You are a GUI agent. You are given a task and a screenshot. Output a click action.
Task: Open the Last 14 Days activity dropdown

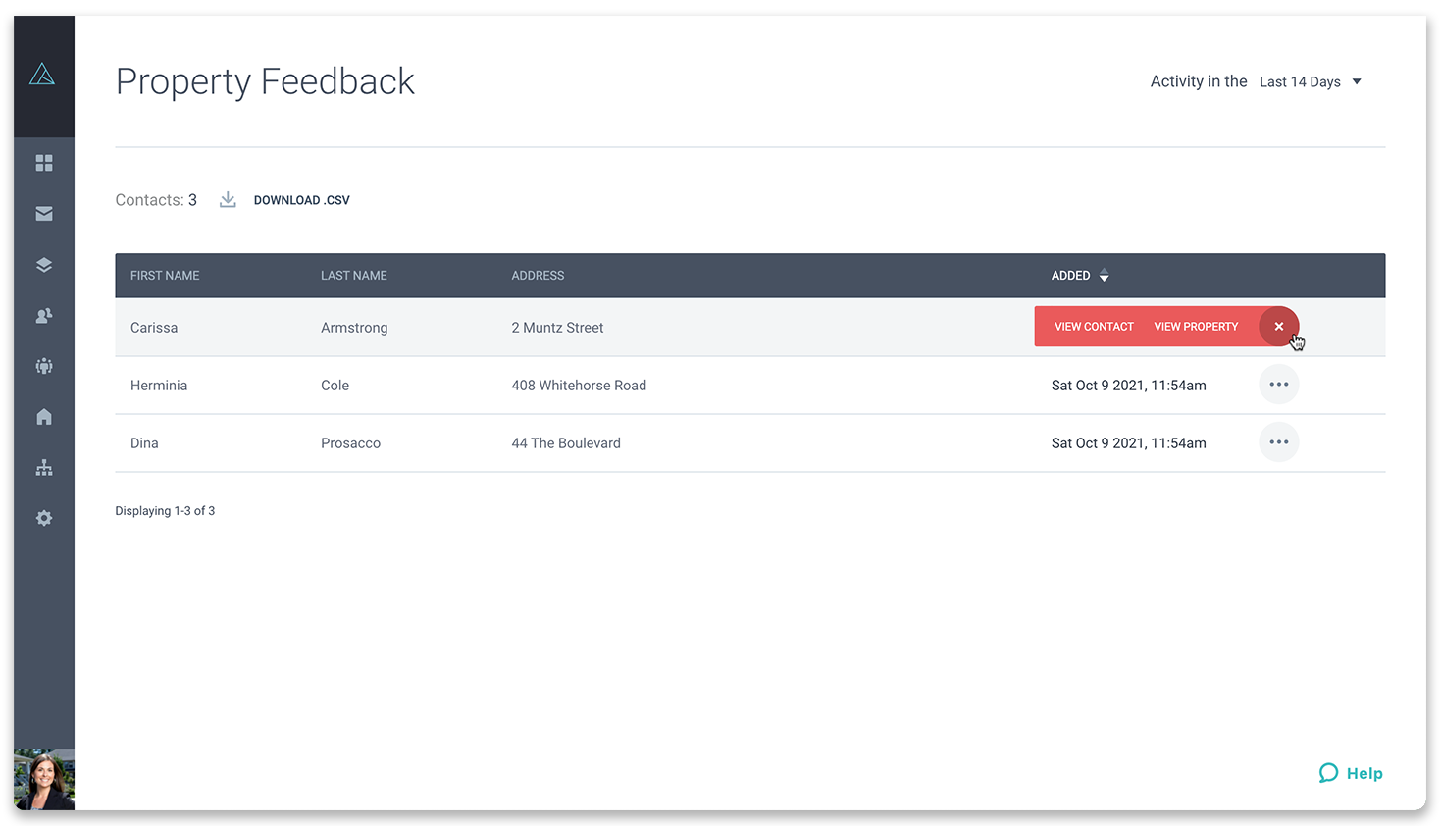(1311, 81)
